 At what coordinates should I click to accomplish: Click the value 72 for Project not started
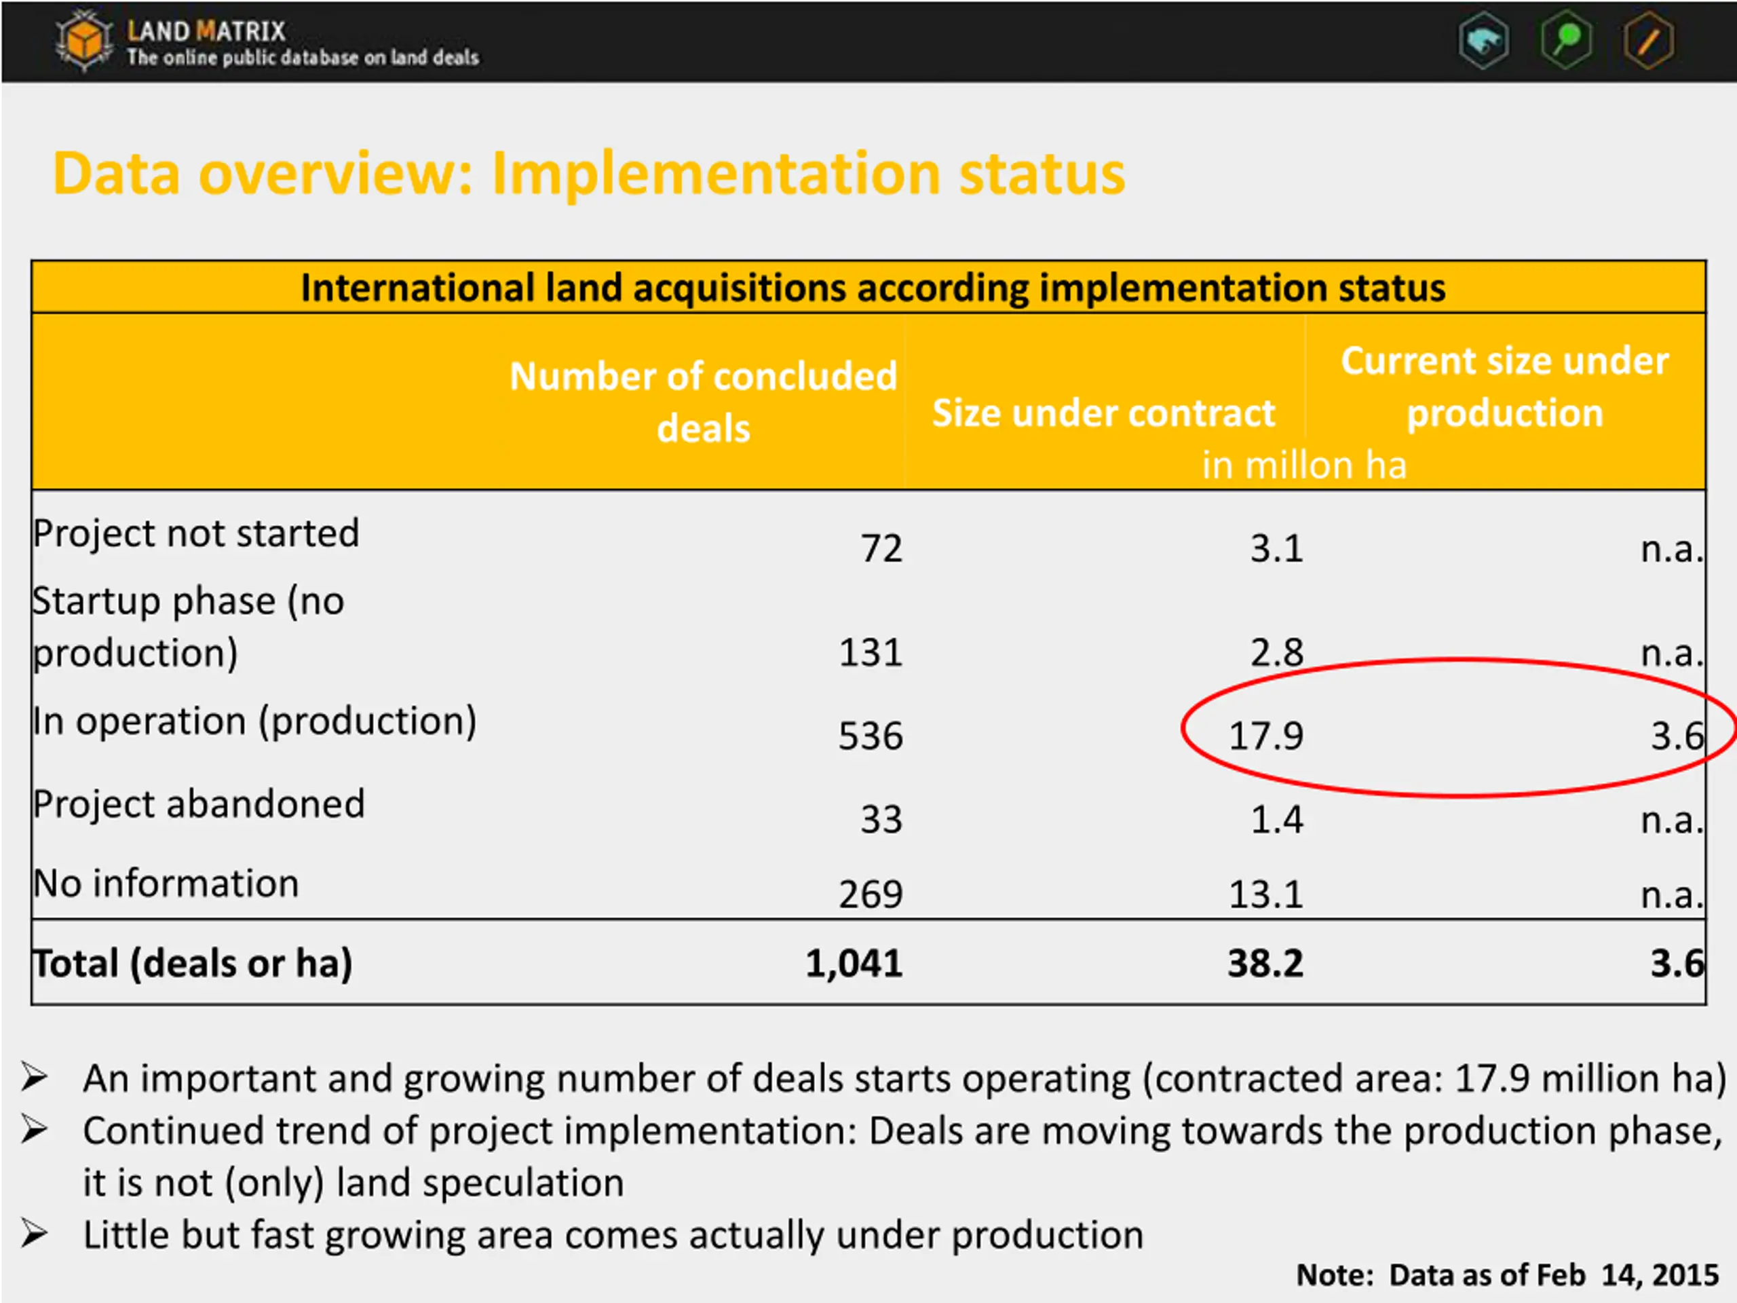(x=881, y=548)
